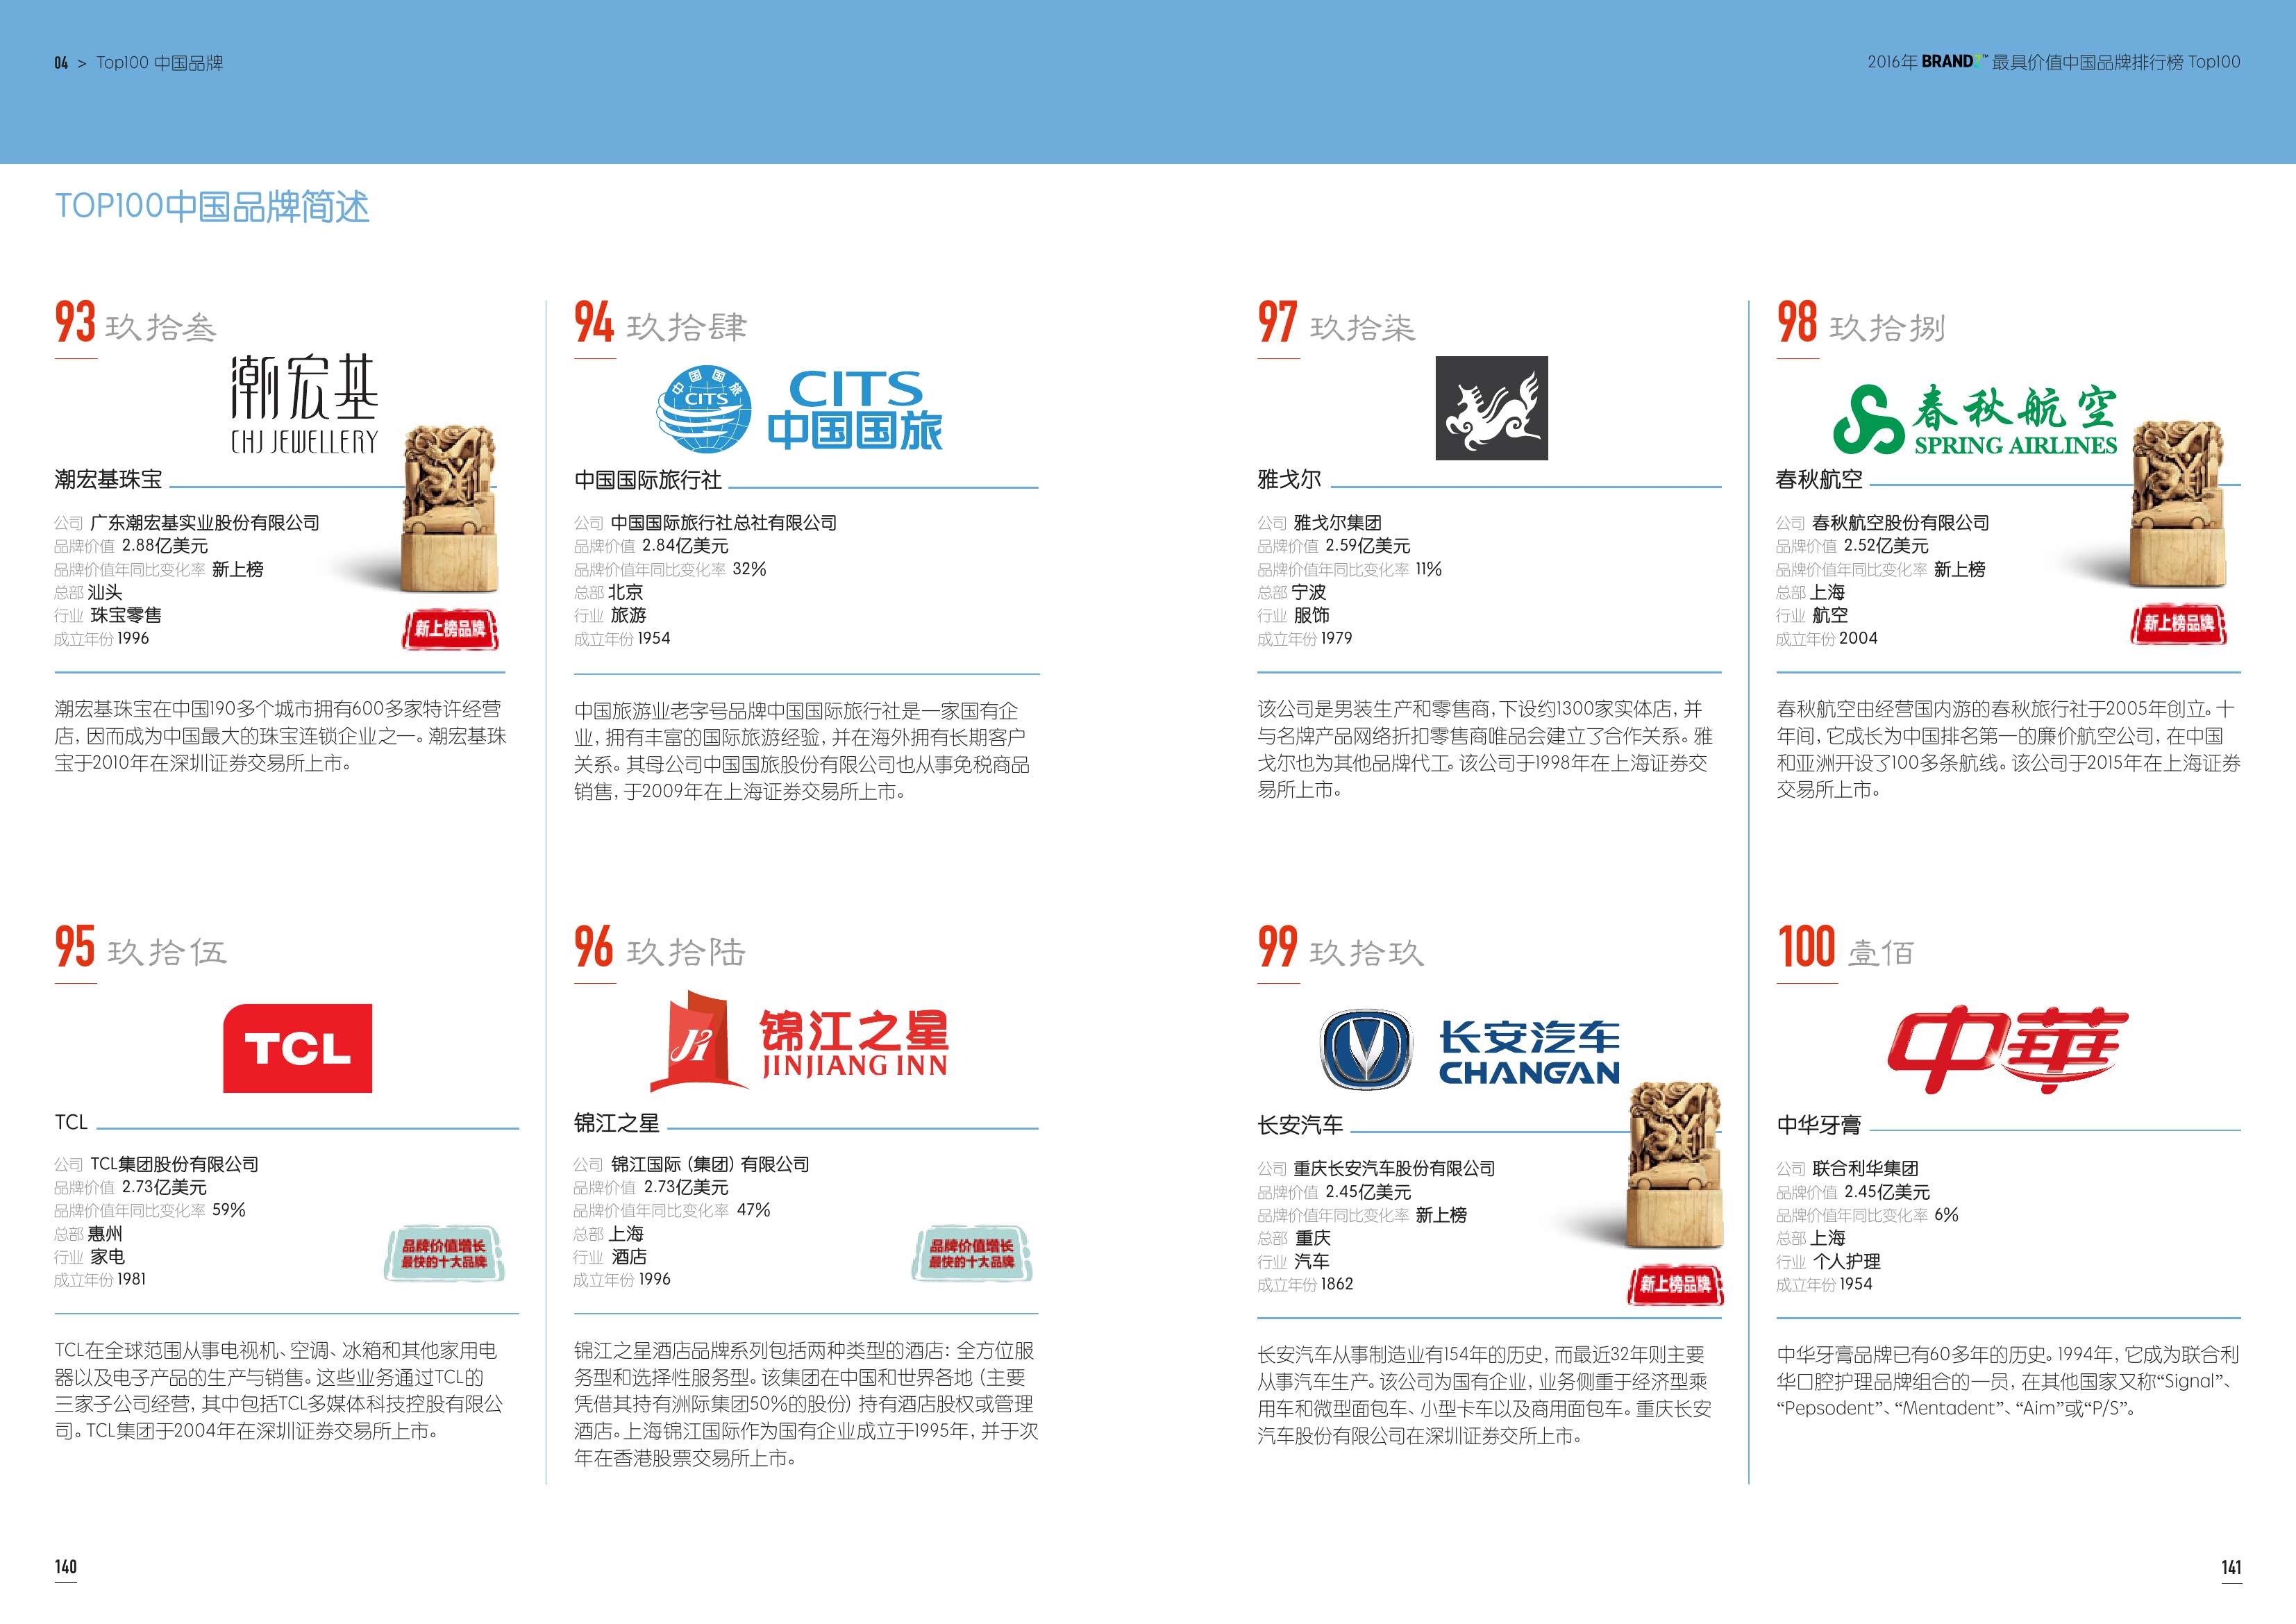Click company name 广东潮宏基实业股份有限公司
Screen dimensions: 2296x1624
(x=205, y=523)
